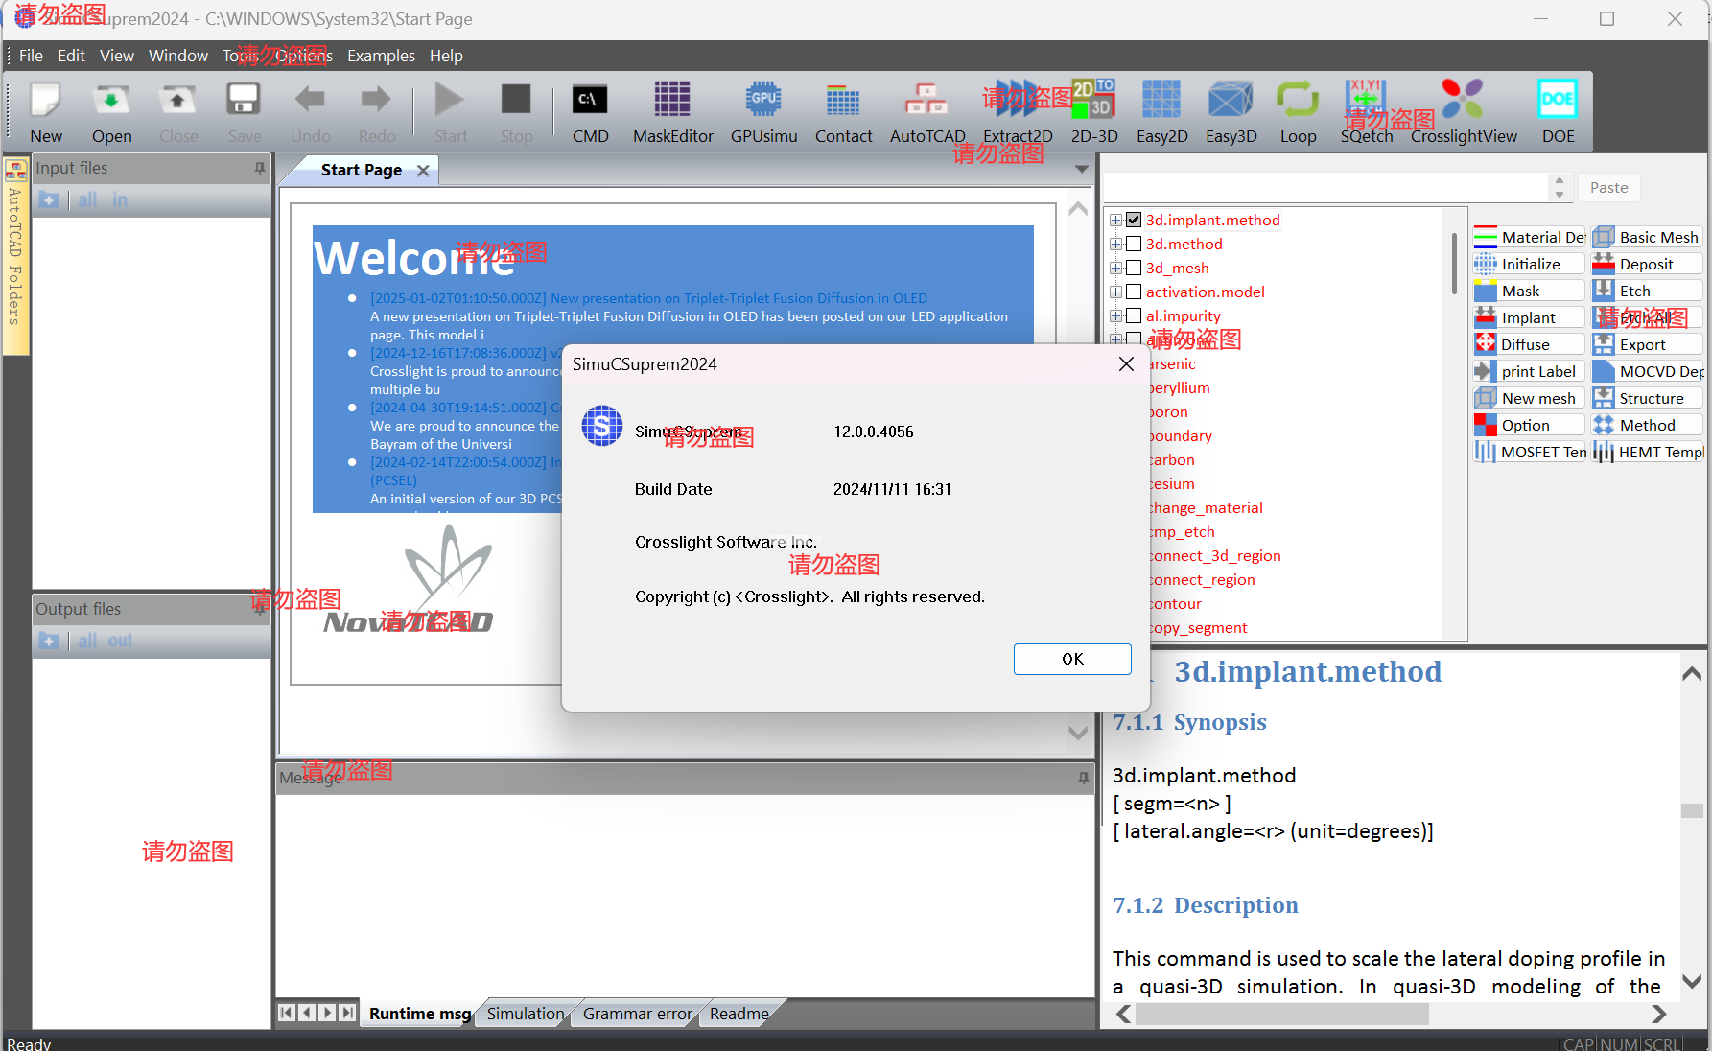Image resolution: width=1712 pixels, height=1051 pixels.
Task: Launch the CMD console icon
Action: tap(590, 112)
